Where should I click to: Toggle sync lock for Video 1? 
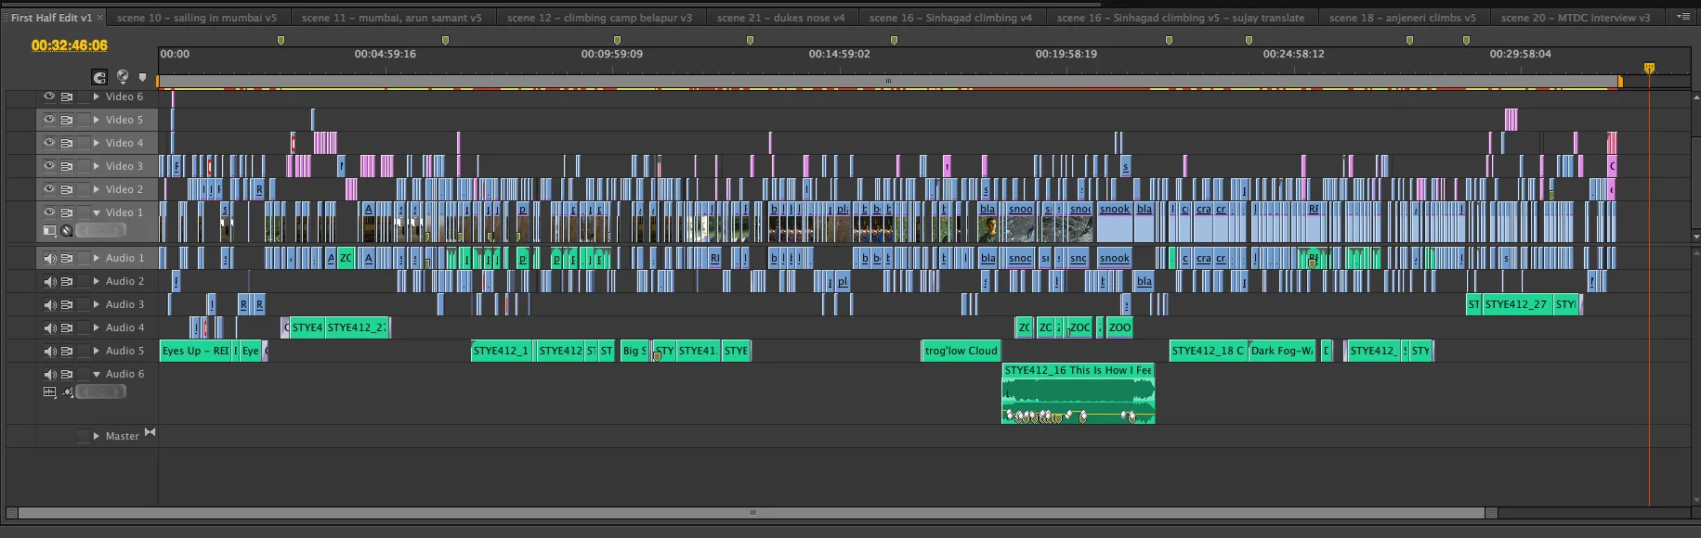click(x=67, y=212)
